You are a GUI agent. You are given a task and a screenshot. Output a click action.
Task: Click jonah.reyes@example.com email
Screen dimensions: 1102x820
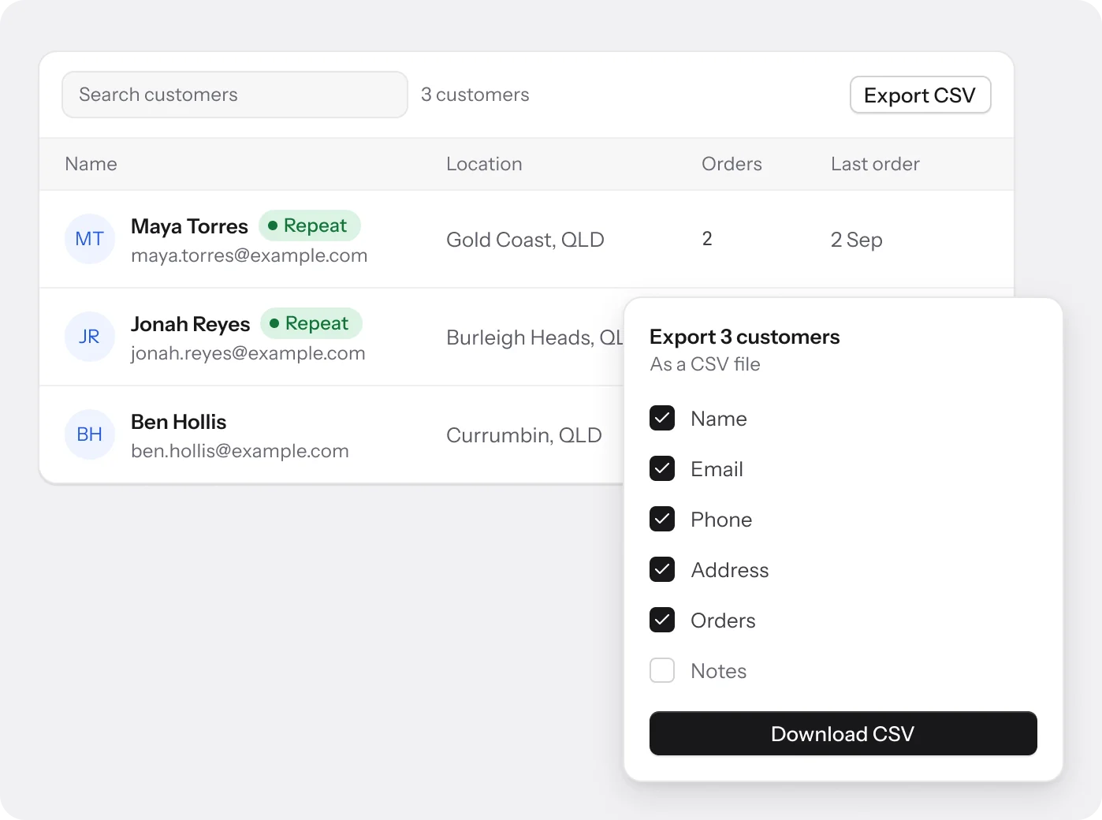tap(248, 353)
